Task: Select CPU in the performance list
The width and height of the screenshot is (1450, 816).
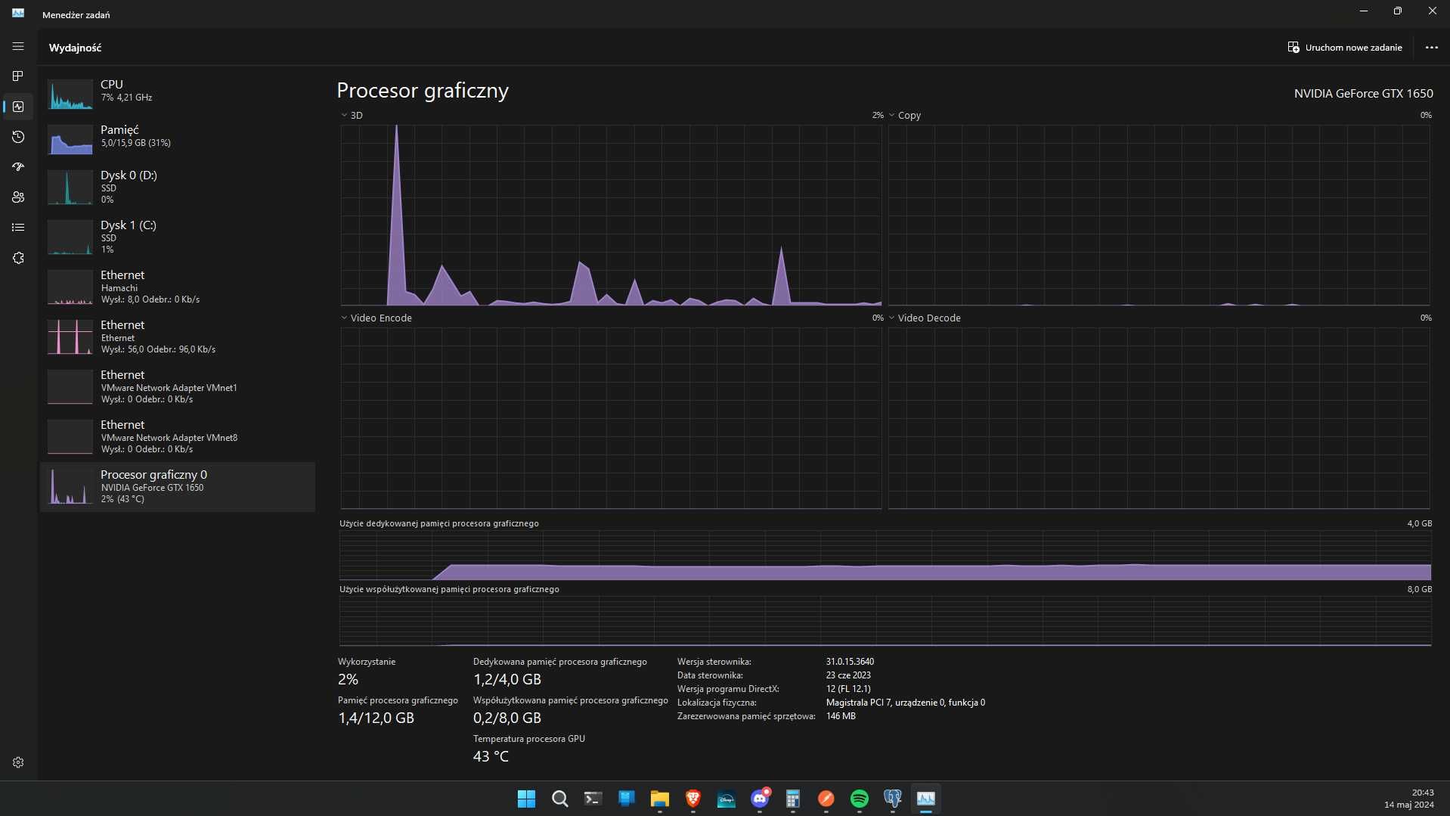Action: point(178,95)
